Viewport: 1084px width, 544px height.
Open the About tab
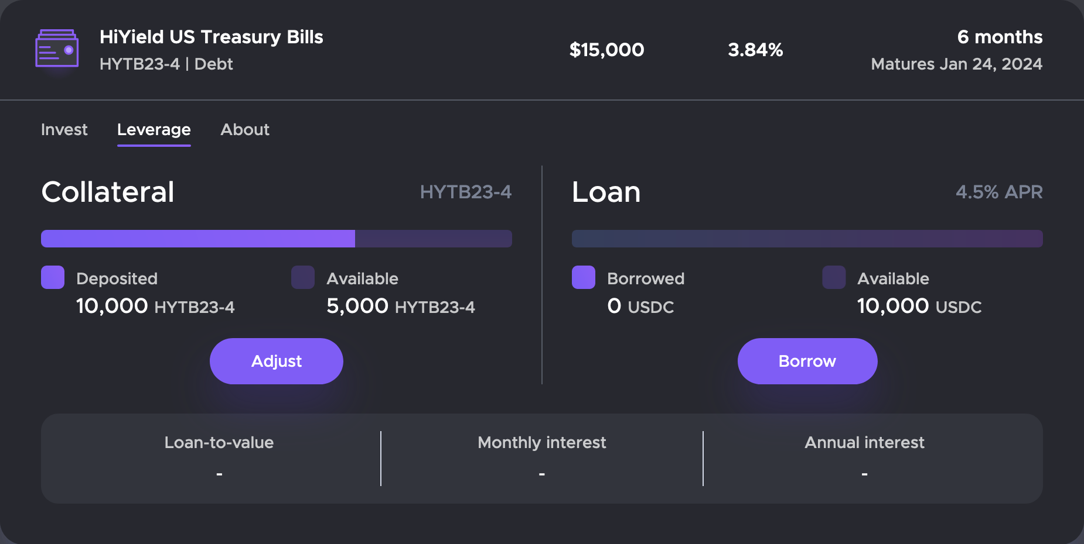[245, 129]
